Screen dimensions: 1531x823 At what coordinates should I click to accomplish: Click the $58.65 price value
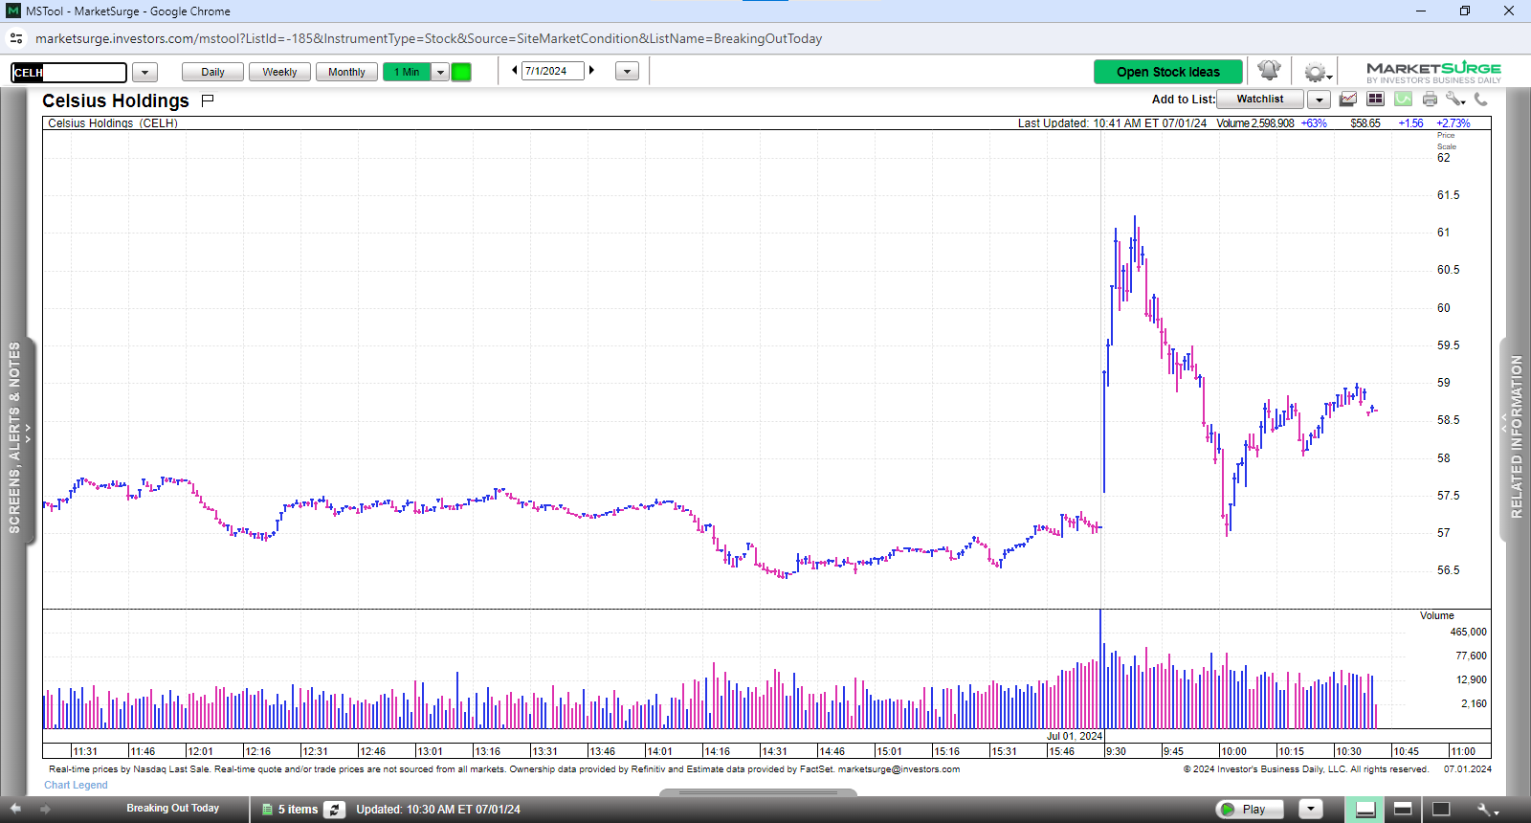coord(1365,123)
